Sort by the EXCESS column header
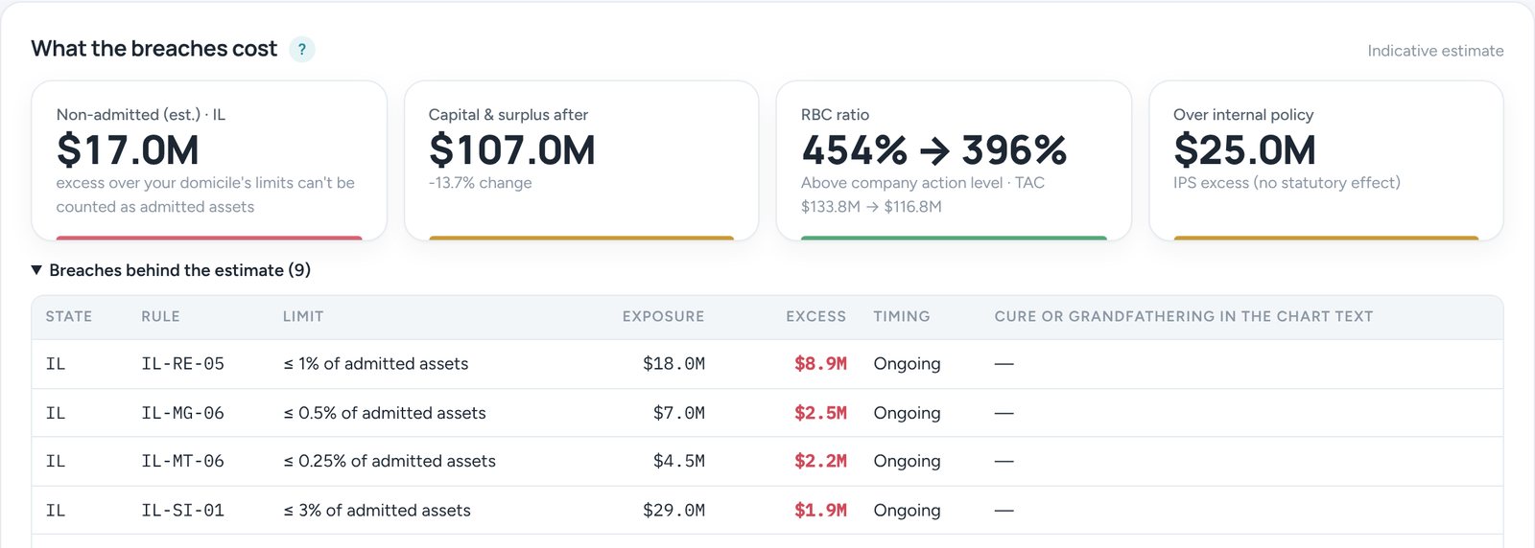The width and height of the screenshot is (1535, 548). (x=815, y=316)
